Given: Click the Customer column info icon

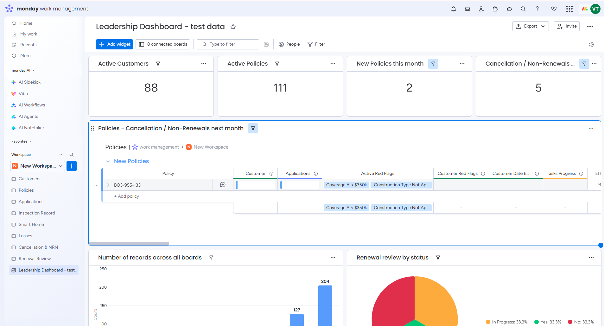Looking at the screenshot, I should pos(271,174).
